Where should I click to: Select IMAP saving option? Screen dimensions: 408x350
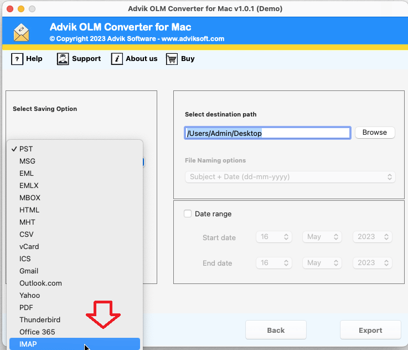tap(75, 344)
